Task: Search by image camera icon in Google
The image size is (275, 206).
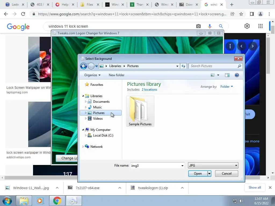Action: 198,26
